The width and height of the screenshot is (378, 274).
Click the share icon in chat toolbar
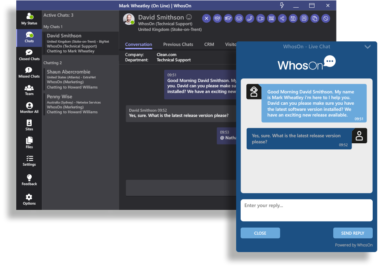[282, 19]
